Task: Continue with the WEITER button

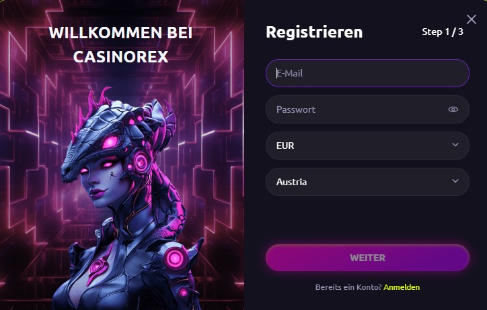Action: pos(367,258)
